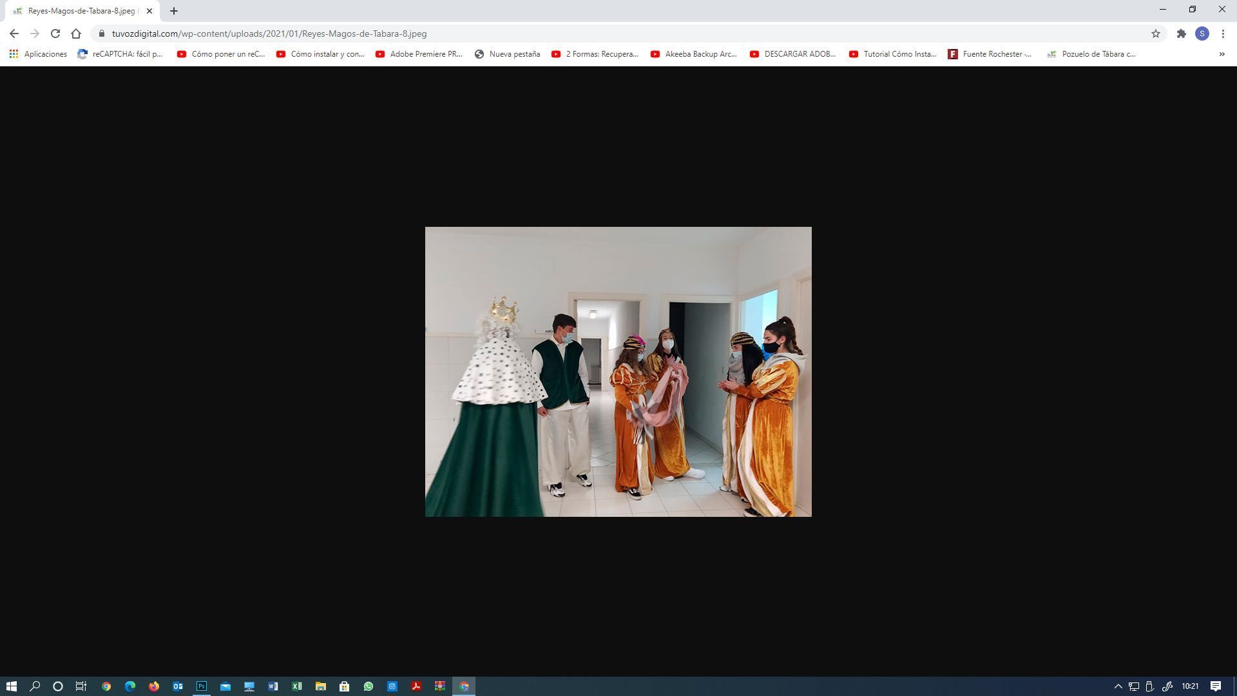Switch to the active Chrome taskbar window
Image resolution: width=1237 pixels, height=696 pixels.
464,686
